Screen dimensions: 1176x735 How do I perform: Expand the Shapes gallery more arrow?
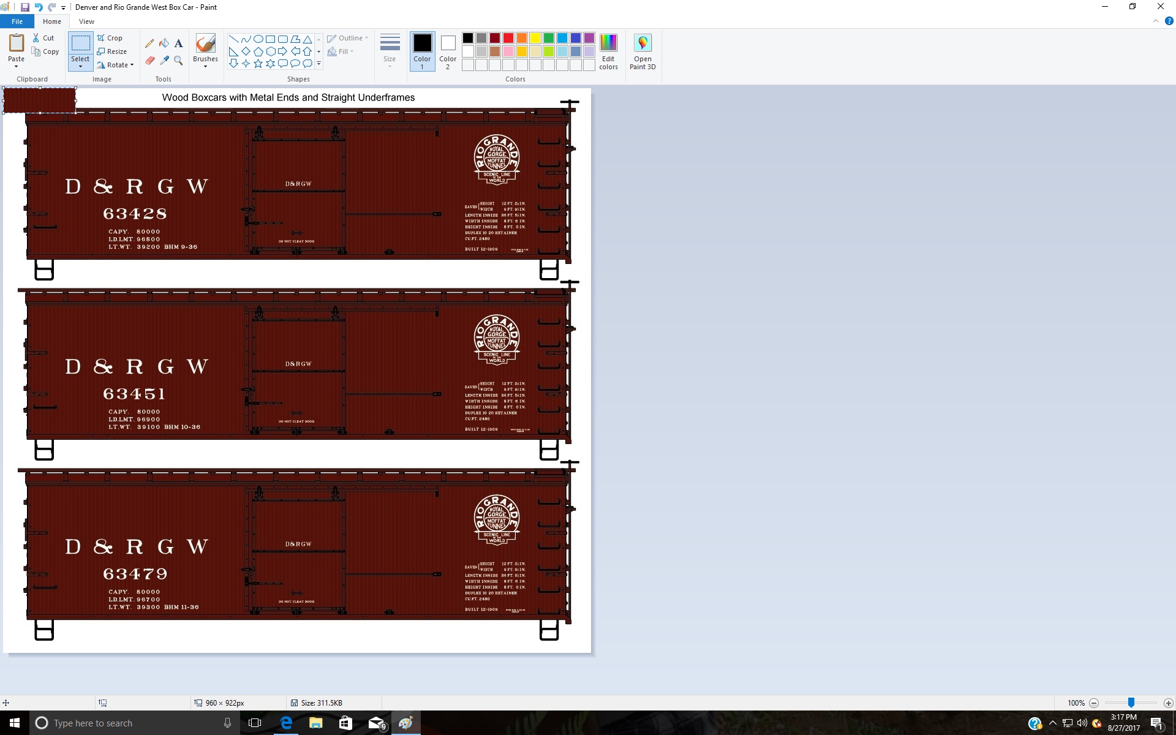(x=319, y=64)
